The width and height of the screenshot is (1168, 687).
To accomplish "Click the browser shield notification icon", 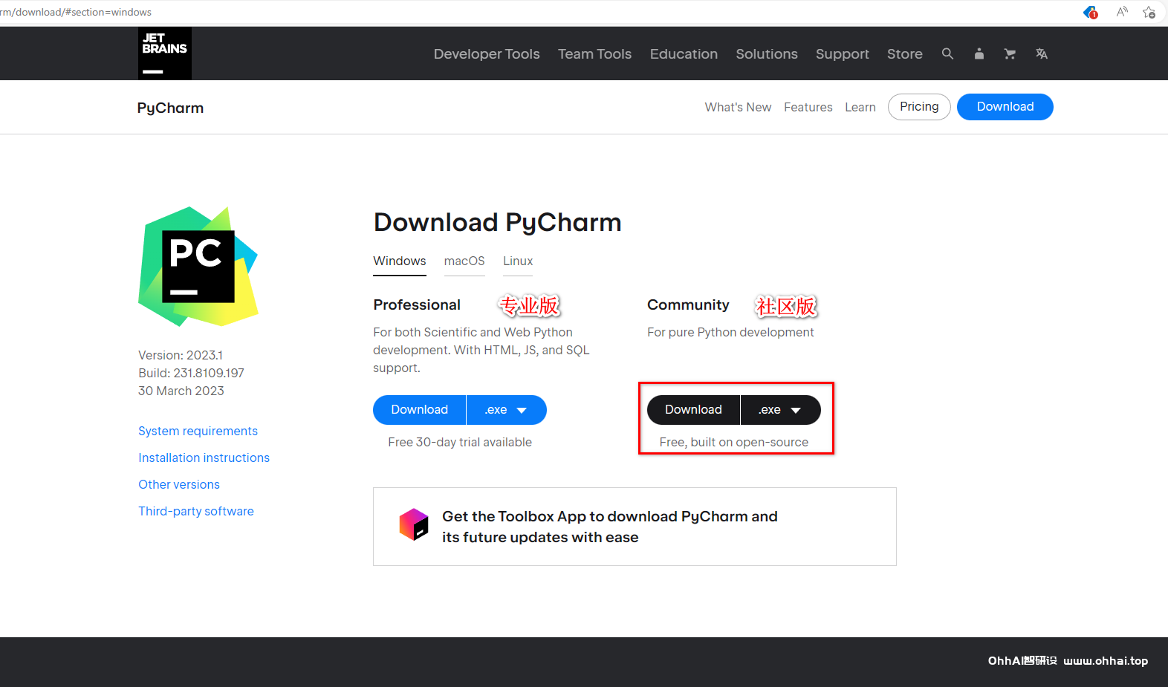I will (x=1090, y=12).
